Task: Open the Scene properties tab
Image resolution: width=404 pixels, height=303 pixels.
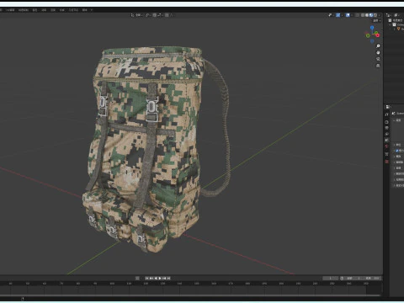Action: (387, 140)
